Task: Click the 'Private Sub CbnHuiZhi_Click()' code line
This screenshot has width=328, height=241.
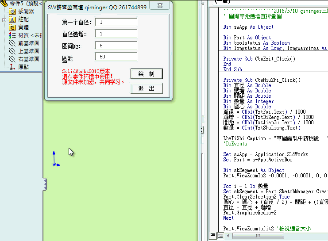Action: point(262,80)
